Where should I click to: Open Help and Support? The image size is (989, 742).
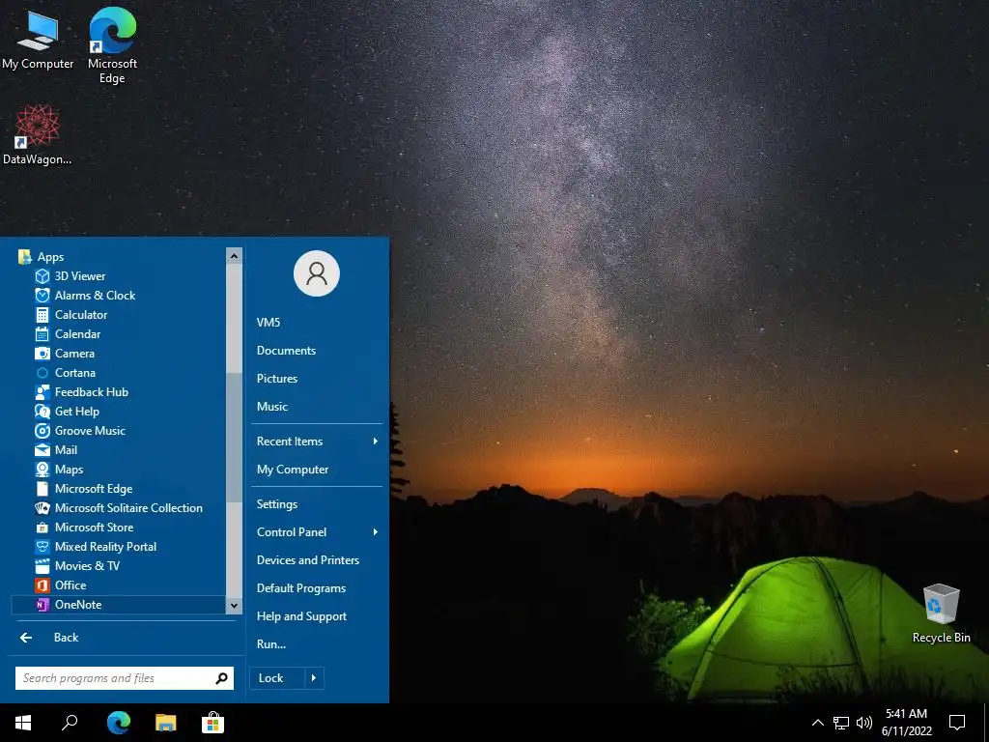click(317, 616)
